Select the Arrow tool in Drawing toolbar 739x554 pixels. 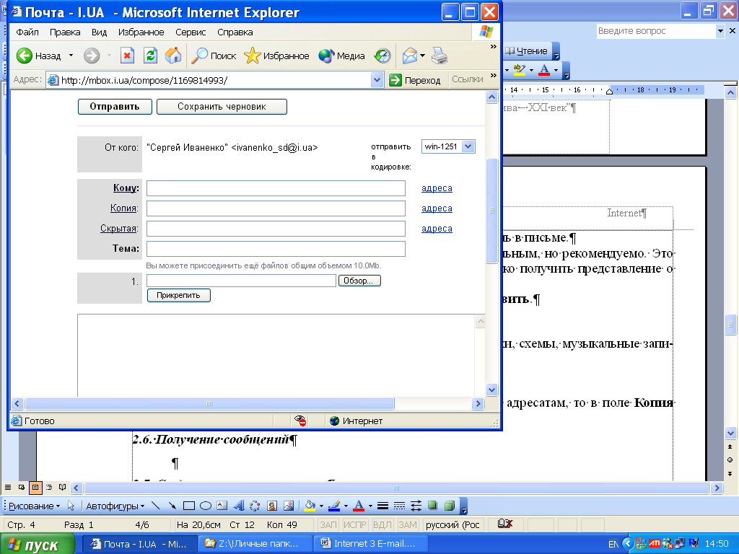tap(172, 506)
